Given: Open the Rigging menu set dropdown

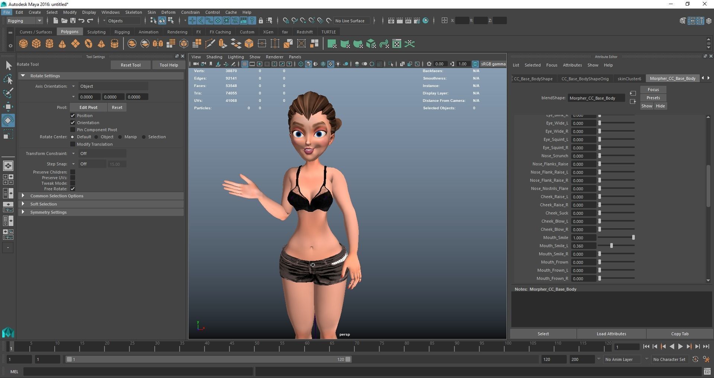Looking at the screenshot, I should (x=24, y=21).
